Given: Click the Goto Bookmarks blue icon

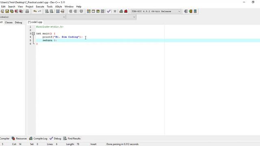Looking at the screenshot, I should (195, 11).
